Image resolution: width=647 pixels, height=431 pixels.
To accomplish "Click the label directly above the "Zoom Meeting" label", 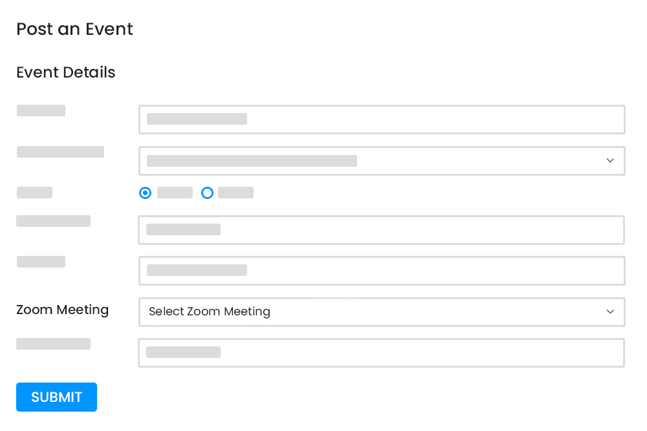I will [x=41, y=262].
